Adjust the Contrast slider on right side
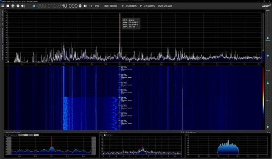Screen dimensions: 272x159 pos(268,56)
